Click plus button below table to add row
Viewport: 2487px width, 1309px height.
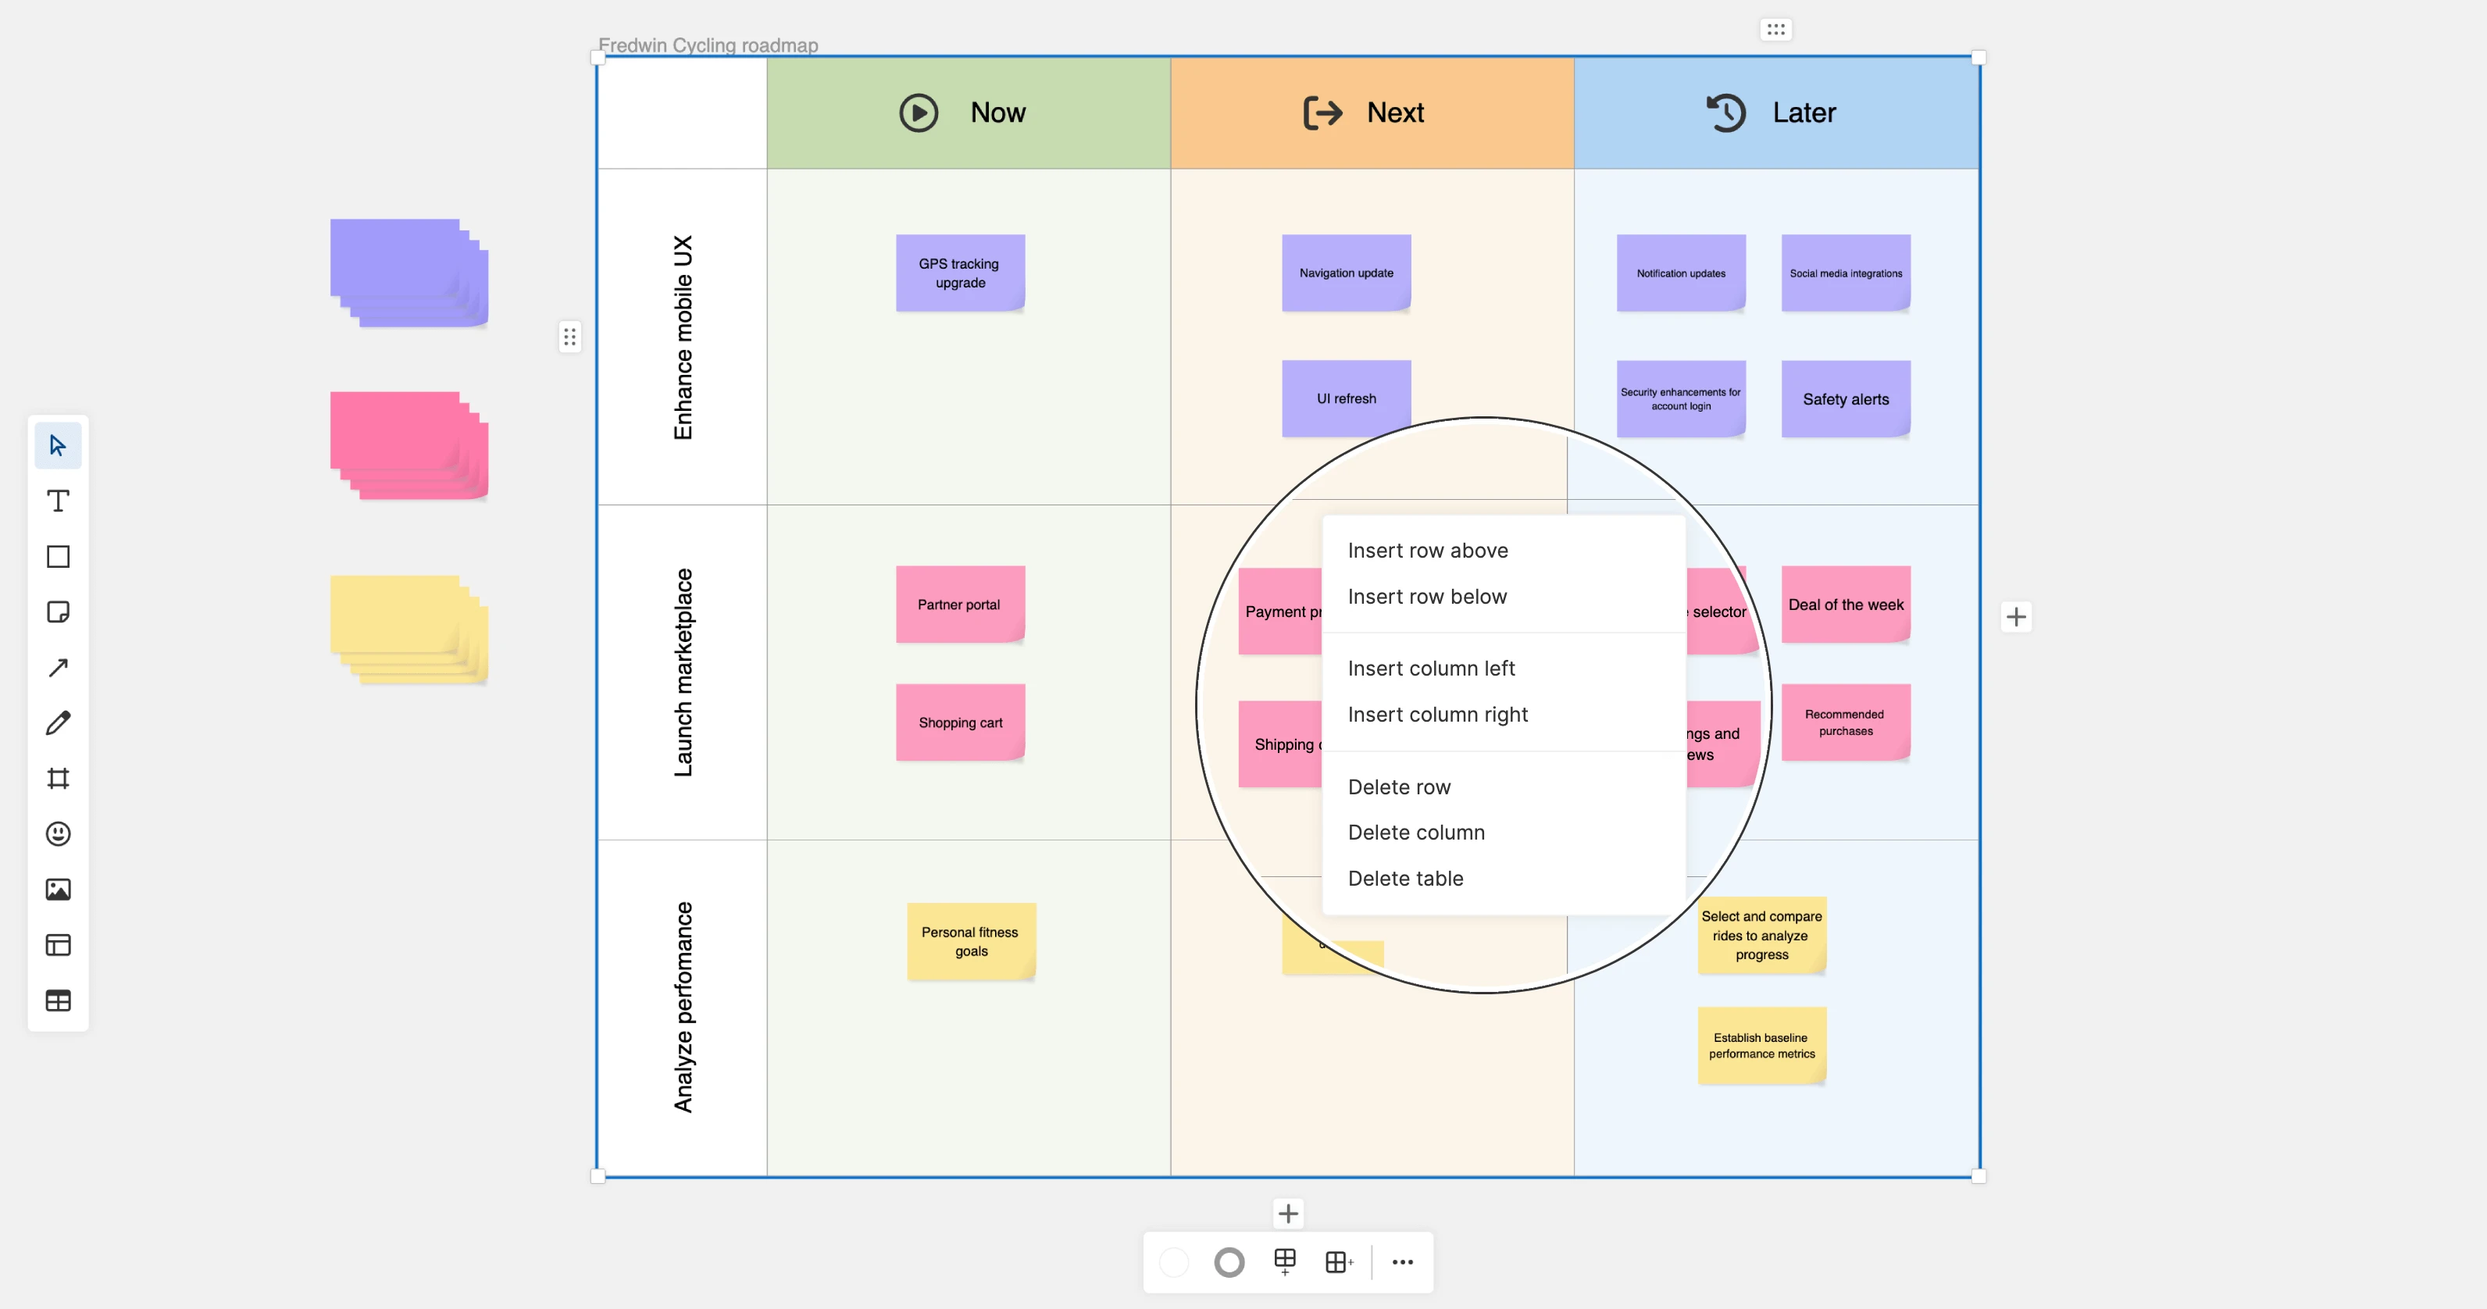pos(1288,1212)
